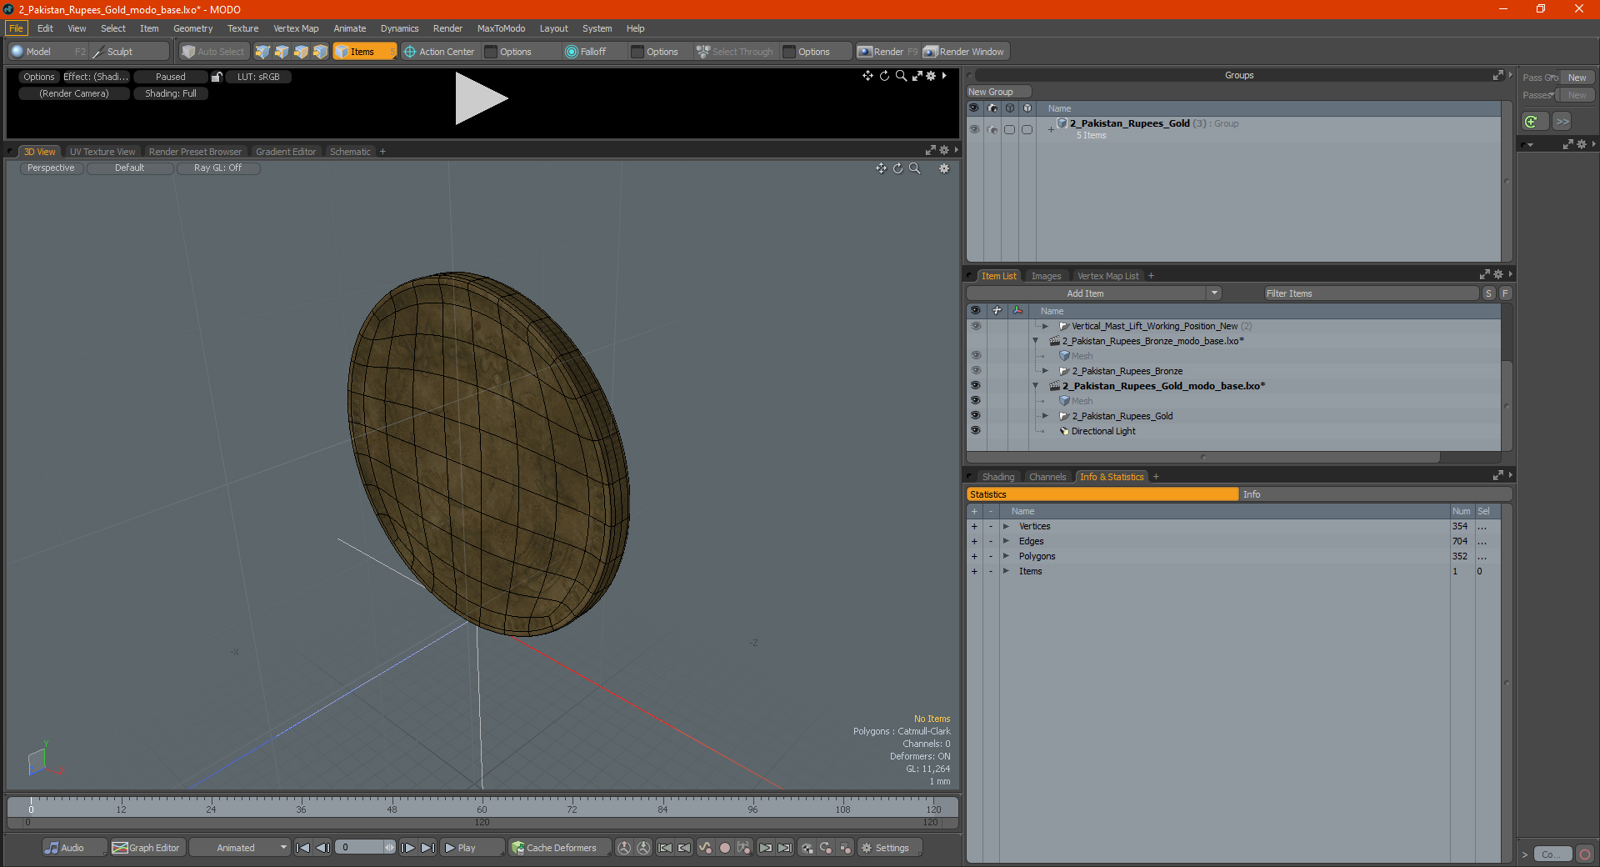Toggle Select Through Options checkbox

(x=789, y=52)
